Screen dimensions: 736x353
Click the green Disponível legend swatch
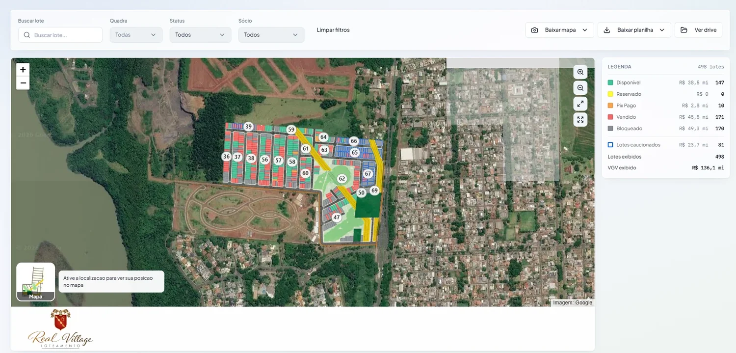click(610, 82)
